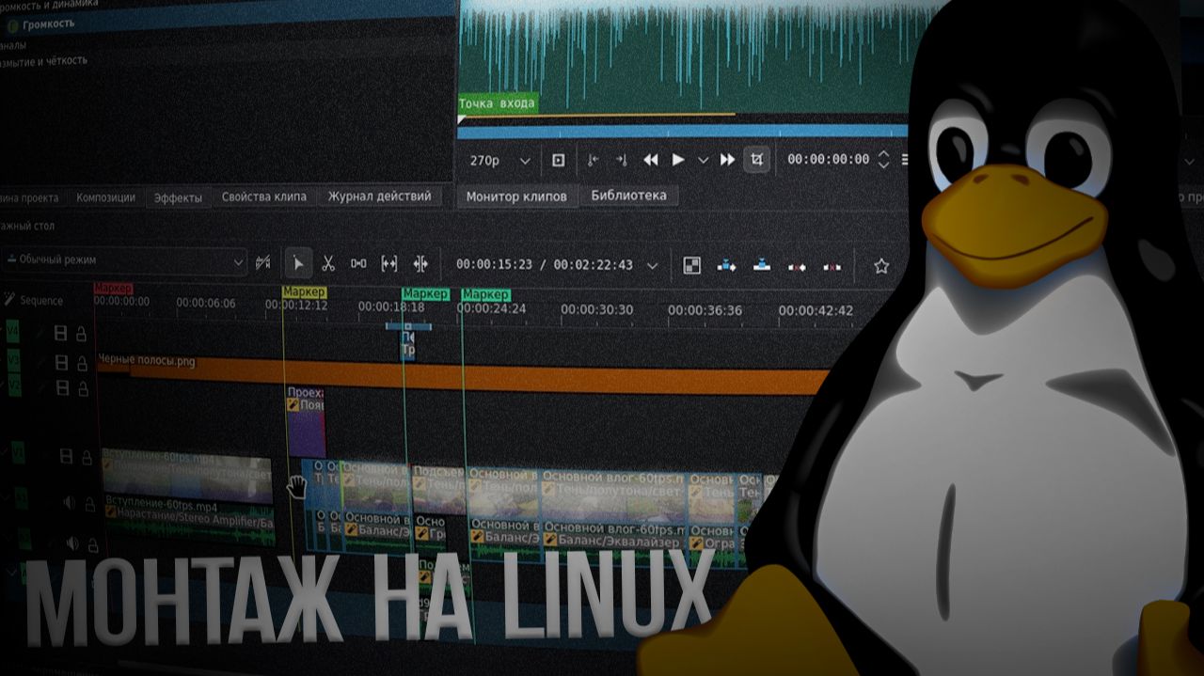Select the Razor scissors tool

[x=328, y=264]
